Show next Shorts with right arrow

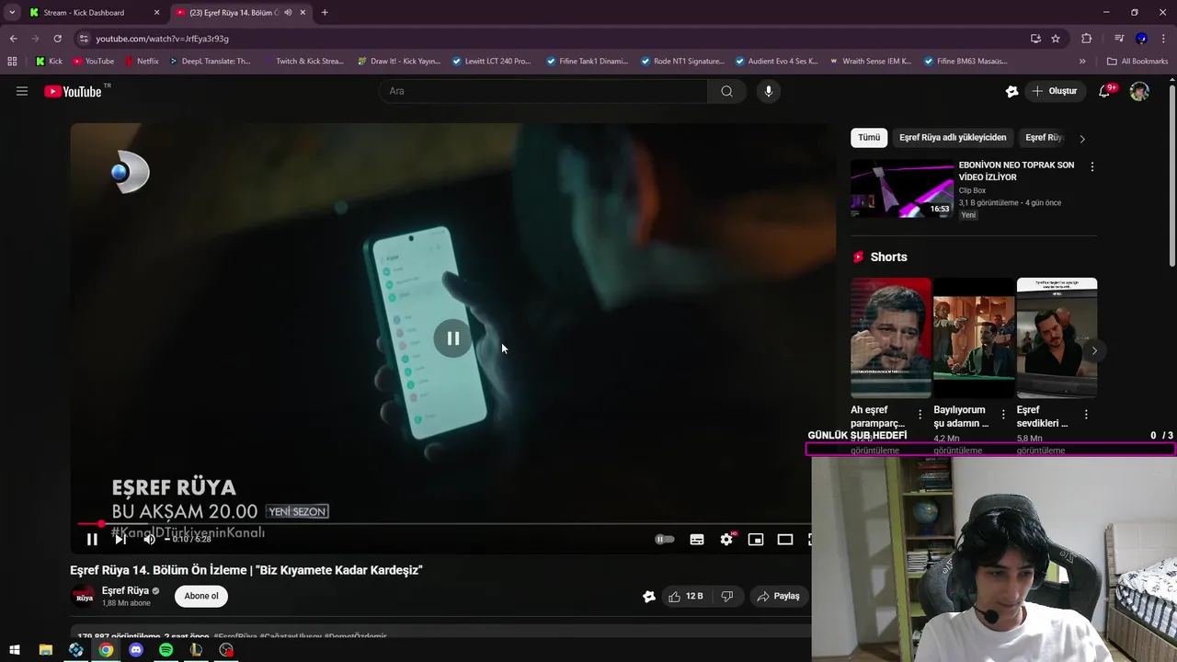(1094, 350)
